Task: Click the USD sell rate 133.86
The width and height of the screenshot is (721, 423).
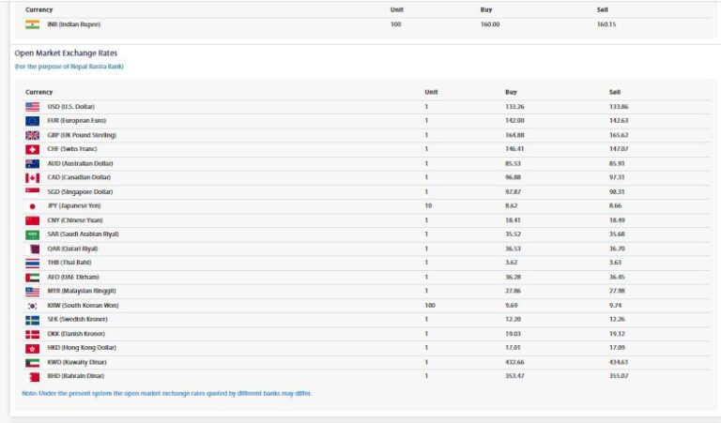Action: (x=619, y=107)
